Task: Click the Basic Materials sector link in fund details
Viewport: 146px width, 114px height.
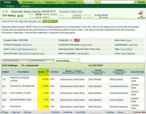Action: (x=128, y=53)
